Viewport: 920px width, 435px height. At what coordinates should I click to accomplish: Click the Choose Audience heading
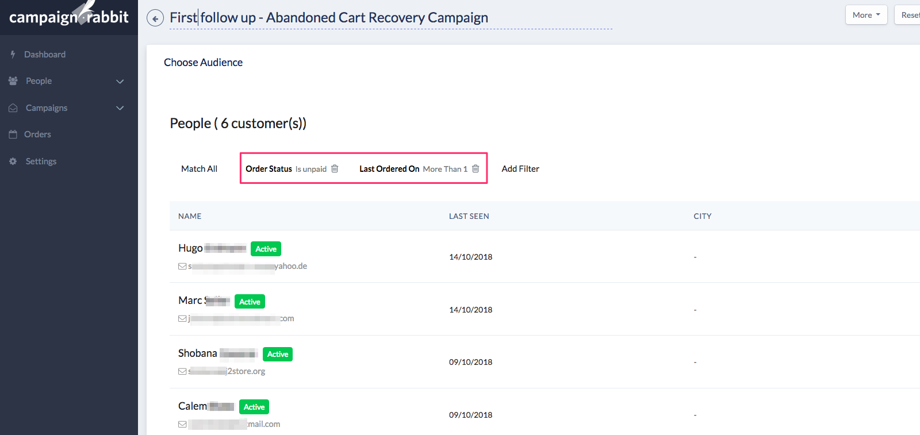click(x=203, y=63)
